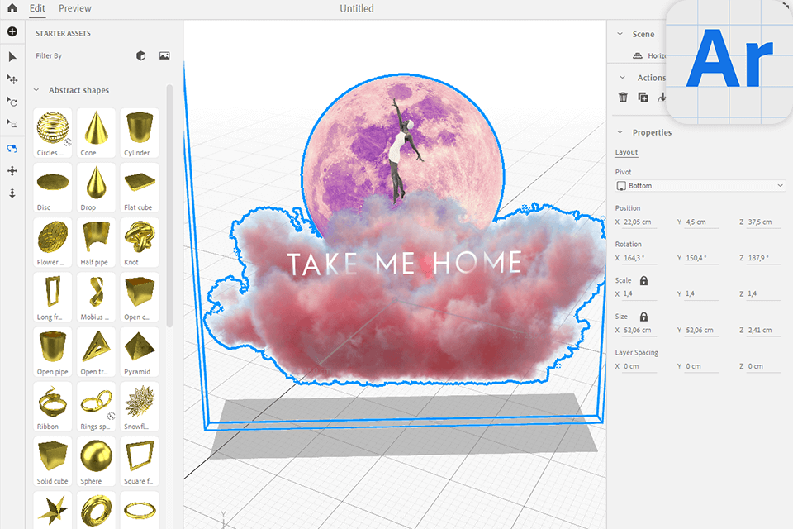The width and height of the screenshot is (793, 529).
Task: Add the Flat cube shape
Action: (x=140, y=188)
